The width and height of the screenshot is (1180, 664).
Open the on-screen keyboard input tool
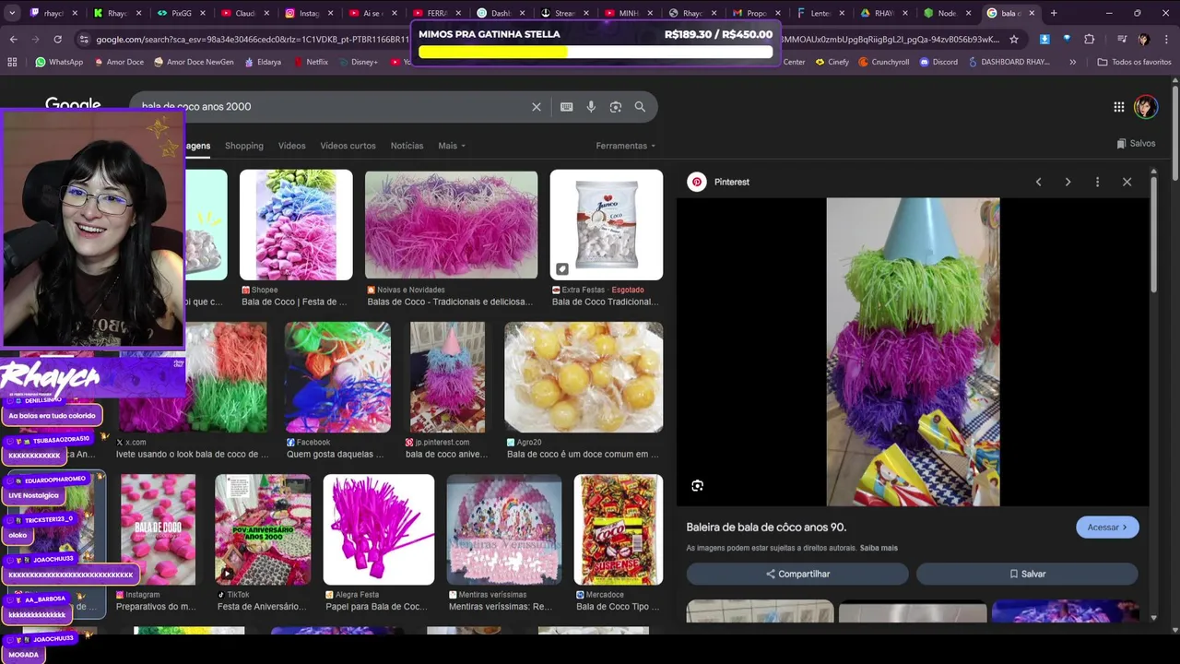[567, 107]
